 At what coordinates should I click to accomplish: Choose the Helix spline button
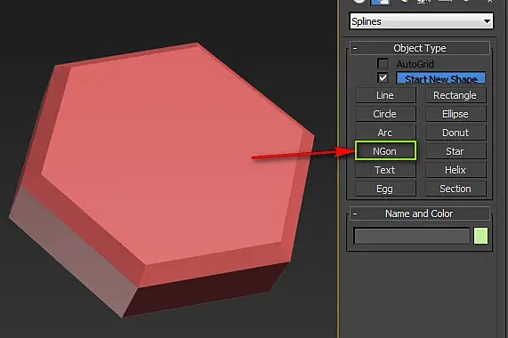point(456,170)
